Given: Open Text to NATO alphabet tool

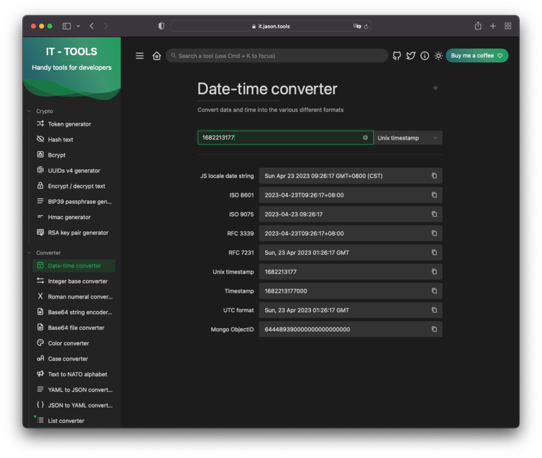Looking at the screenshot, I should click(x=74, y=374).
